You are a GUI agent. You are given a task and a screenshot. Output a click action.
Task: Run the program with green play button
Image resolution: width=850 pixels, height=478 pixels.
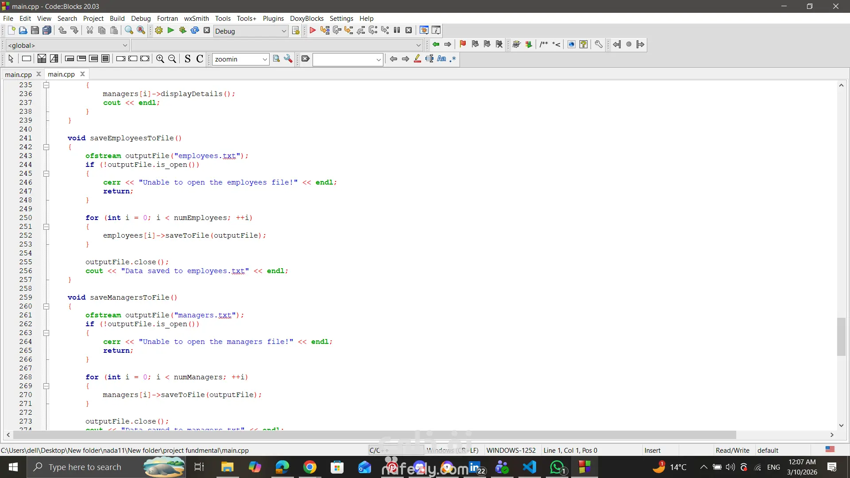(x=170, y=31)
